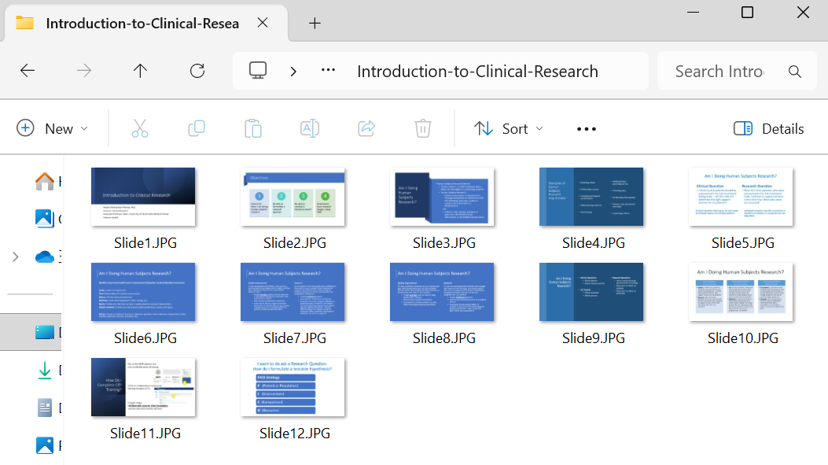Expand the OneDrive tree node
This screenshot has height=465, width=828.
tap(15, 256)
